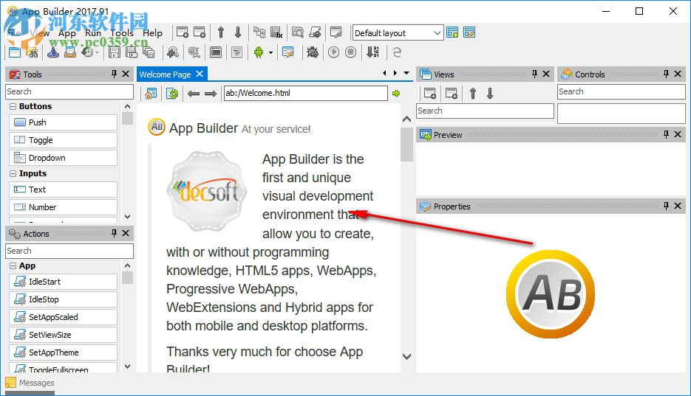The image size is (691, 396).
Task: Open the App menu
Action: (x=67, y=33)
